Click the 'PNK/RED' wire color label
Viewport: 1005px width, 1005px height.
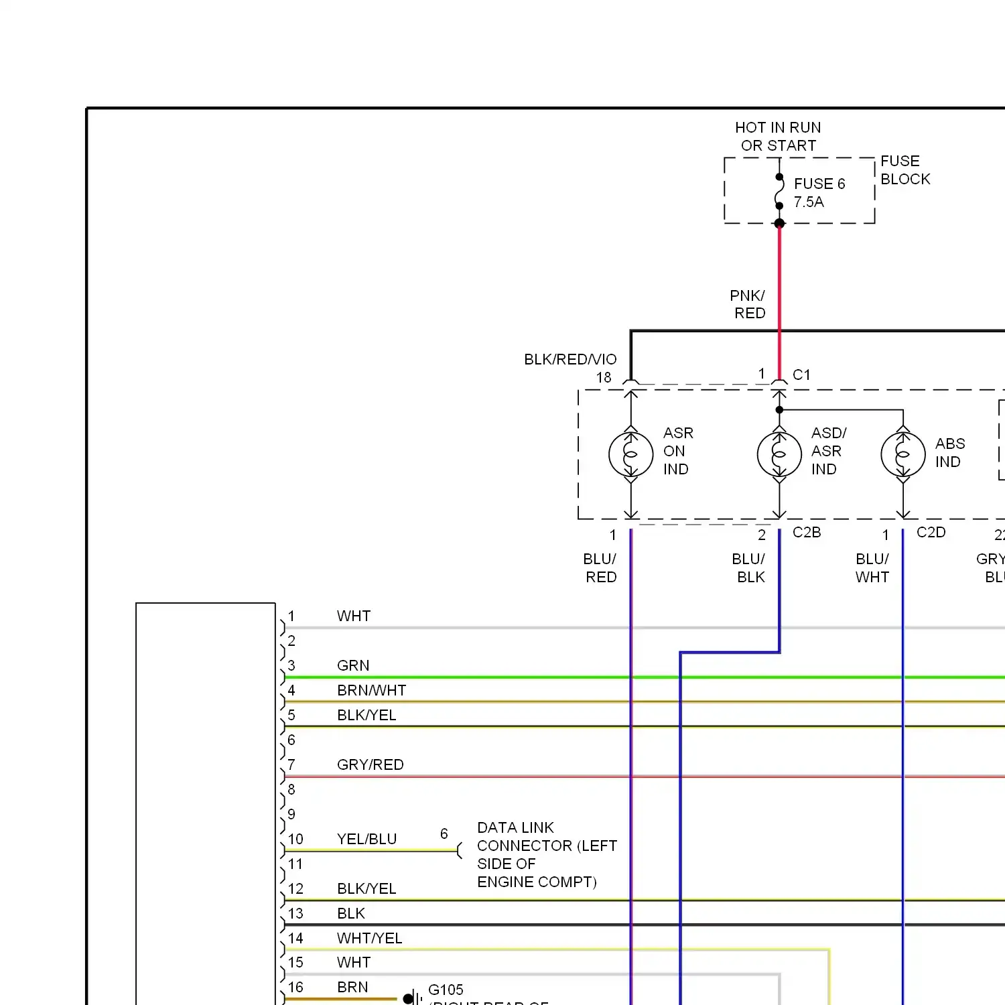(748, 304)
